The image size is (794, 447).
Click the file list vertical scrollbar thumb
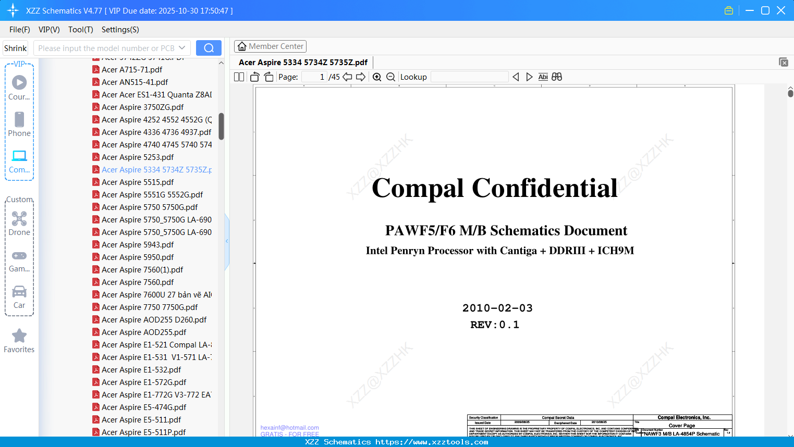[221, 126]
